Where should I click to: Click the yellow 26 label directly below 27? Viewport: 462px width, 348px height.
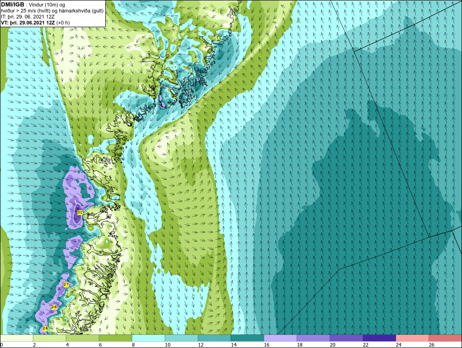point(54,307)
